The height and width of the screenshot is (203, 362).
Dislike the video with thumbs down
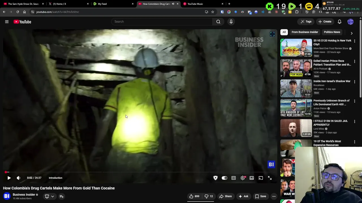pos(209,196)
